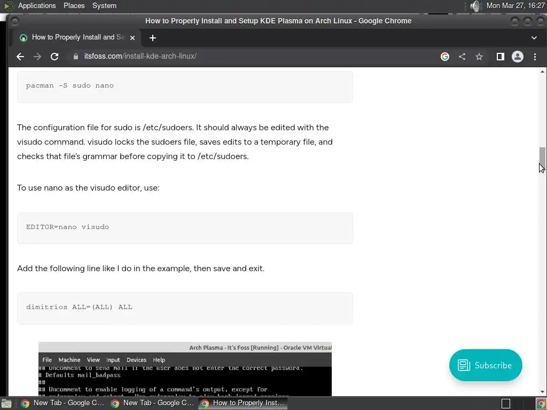Open Chrome's side panel
Screen dimensions: 547x410
coord(500,57)
